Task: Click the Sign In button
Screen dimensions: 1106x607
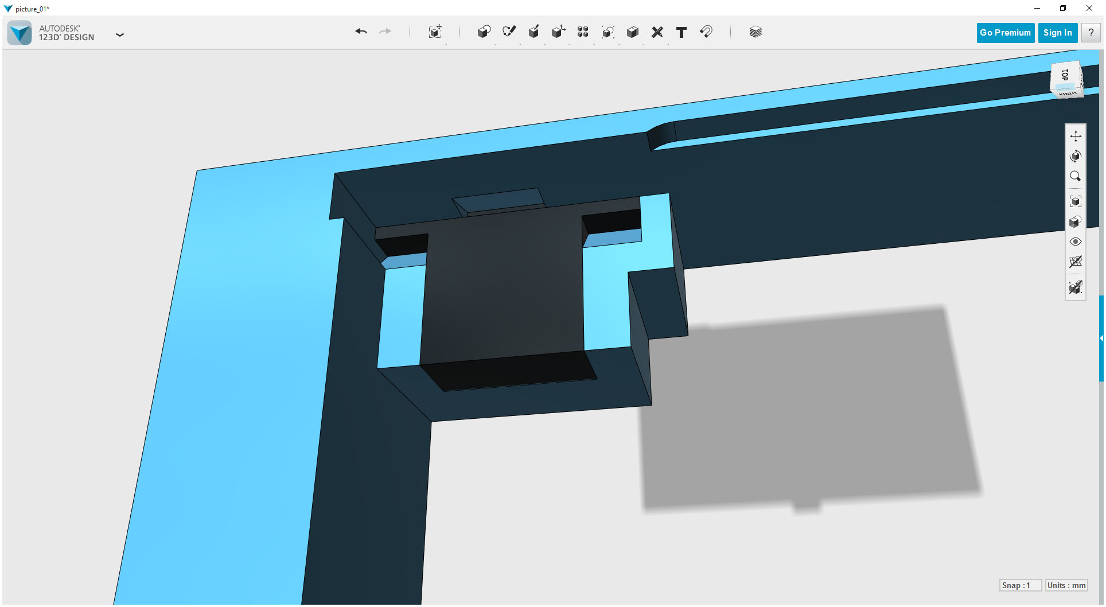Action: tap(1057, 33)
